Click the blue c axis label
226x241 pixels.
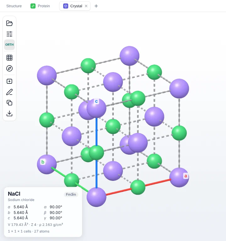coord(96,101)
